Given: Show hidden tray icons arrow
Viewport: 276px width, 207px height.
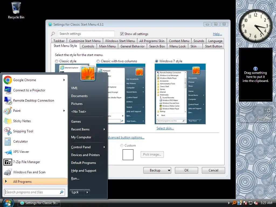Looking at the screenshot, I should 229,203.
